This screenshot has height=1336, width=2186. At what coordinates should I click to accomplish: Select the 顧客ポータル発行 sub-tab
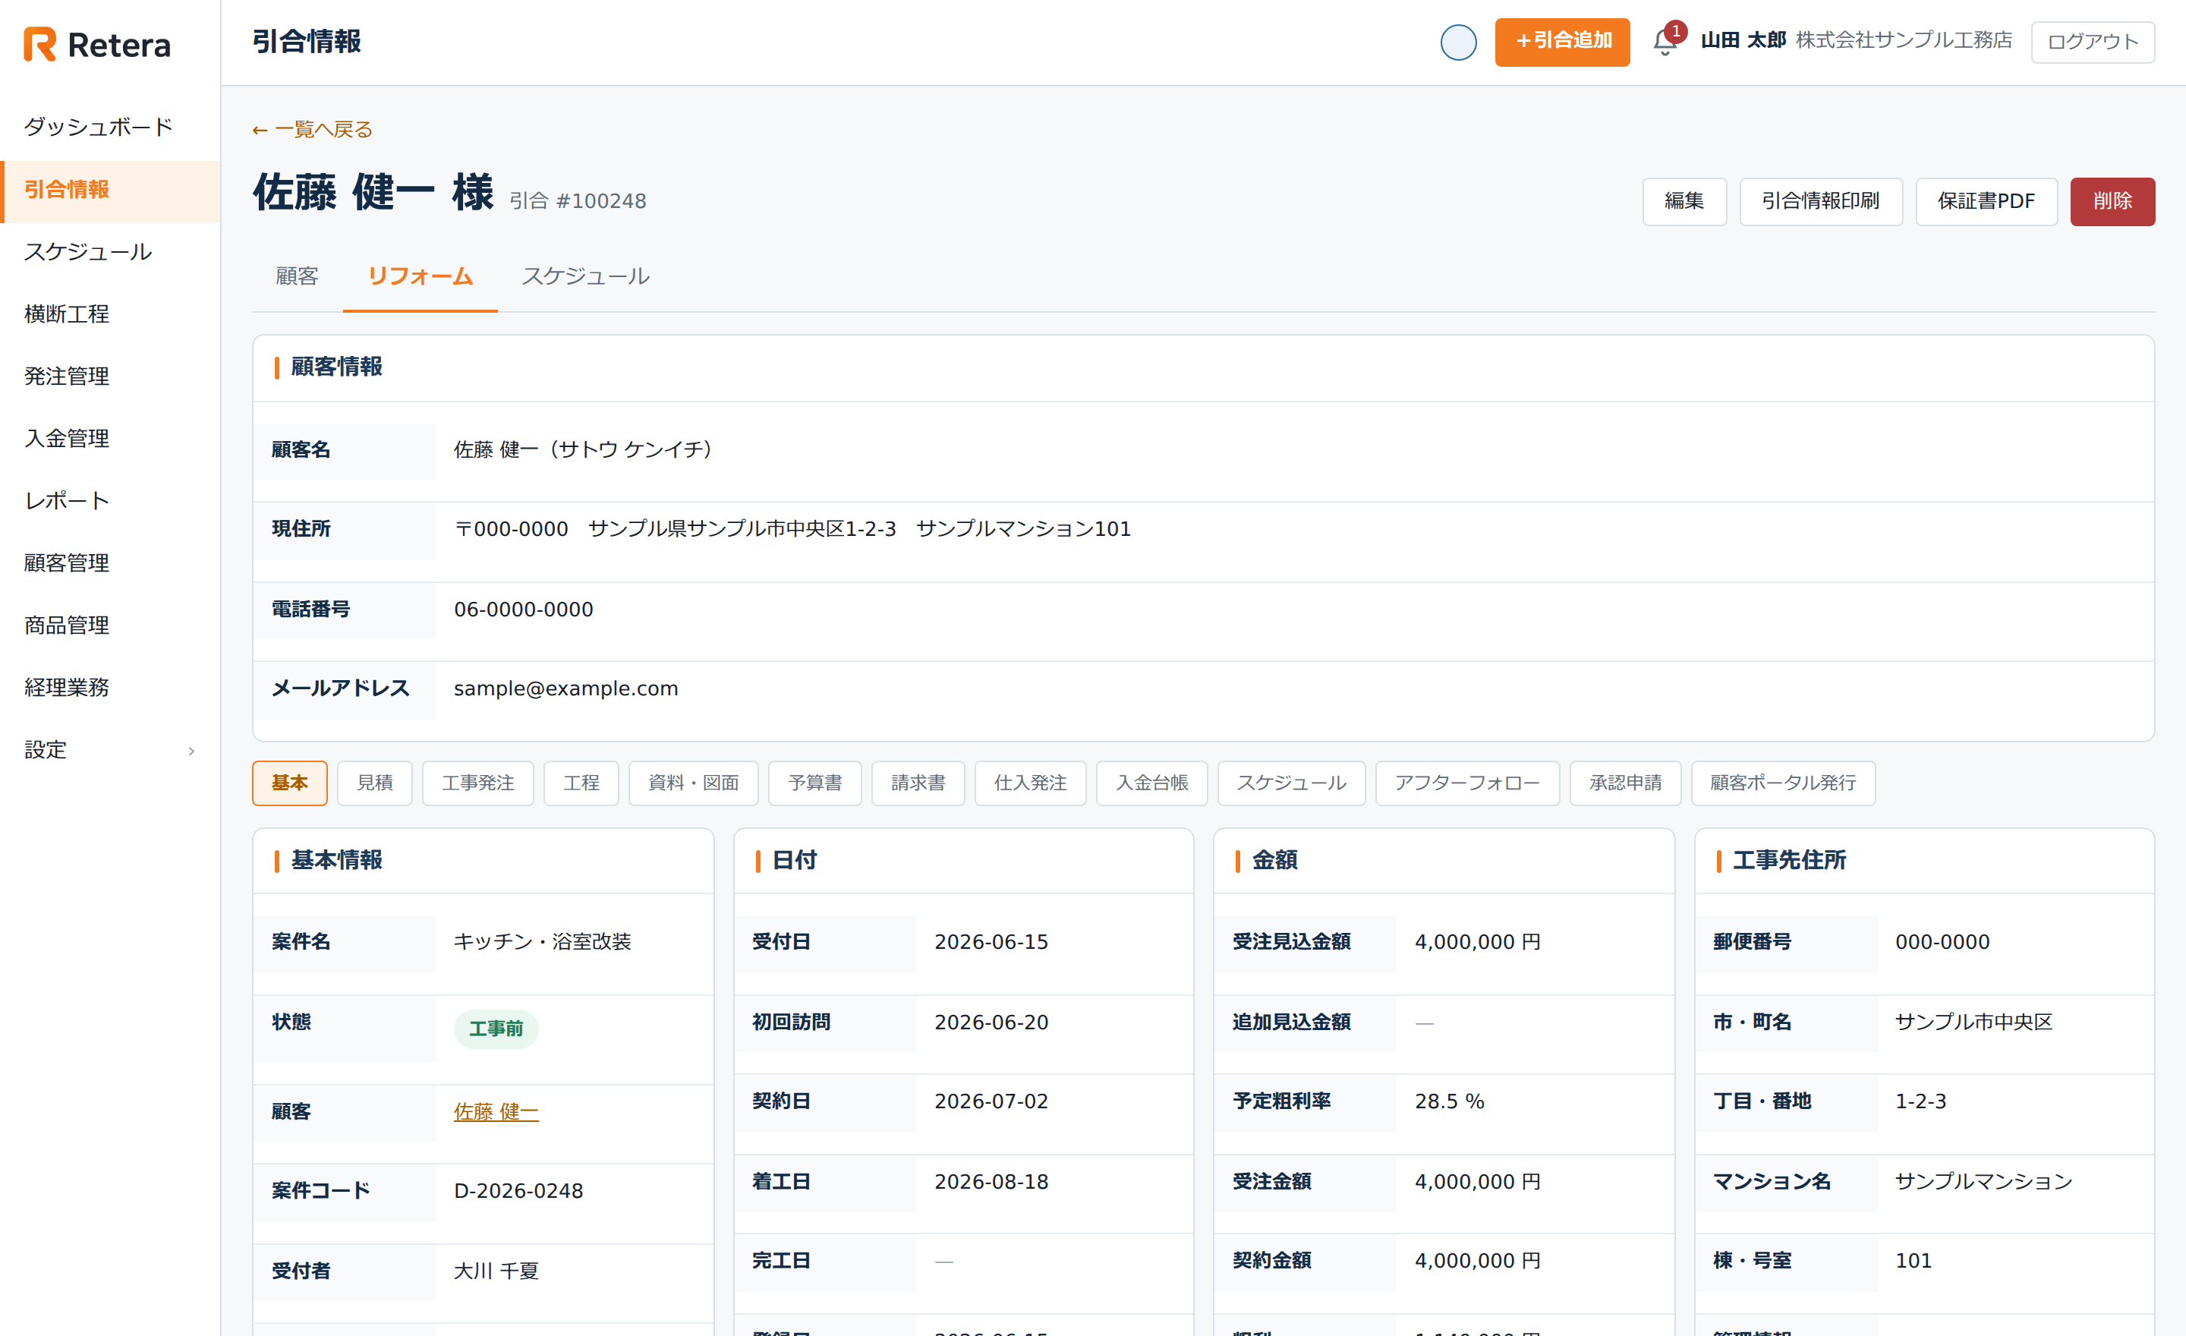(x=1782, y=783)
